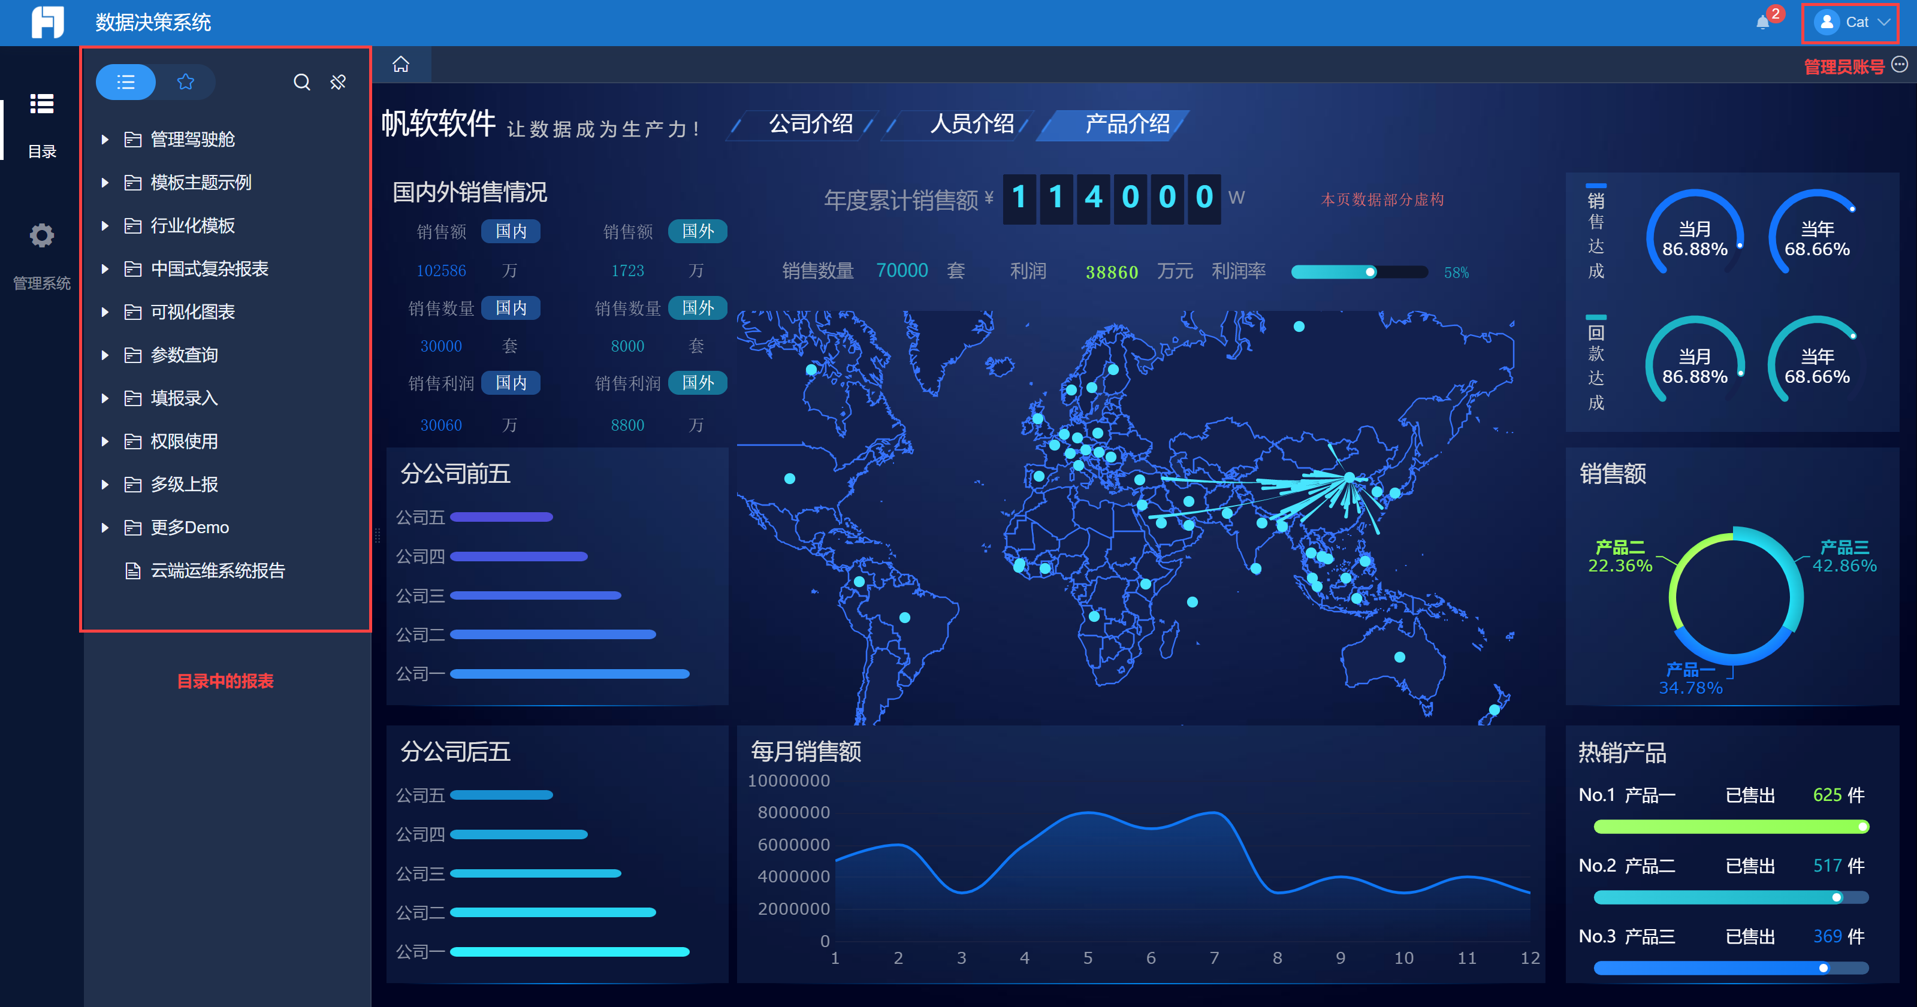Click the 国内 销售额 tag
The height and width of the screenshot is (1007, 1917).
click(x=511, y=231)
